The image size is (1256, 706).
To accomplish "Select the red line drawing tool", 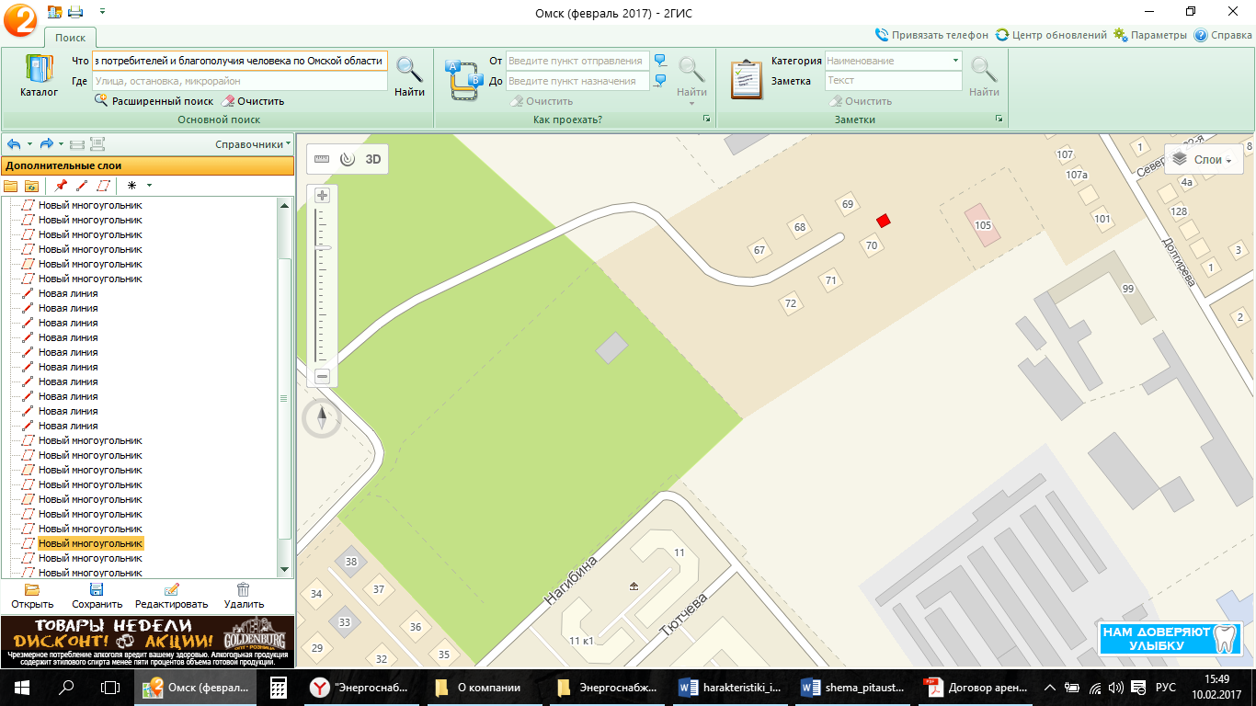I will [x=82, y=185].
